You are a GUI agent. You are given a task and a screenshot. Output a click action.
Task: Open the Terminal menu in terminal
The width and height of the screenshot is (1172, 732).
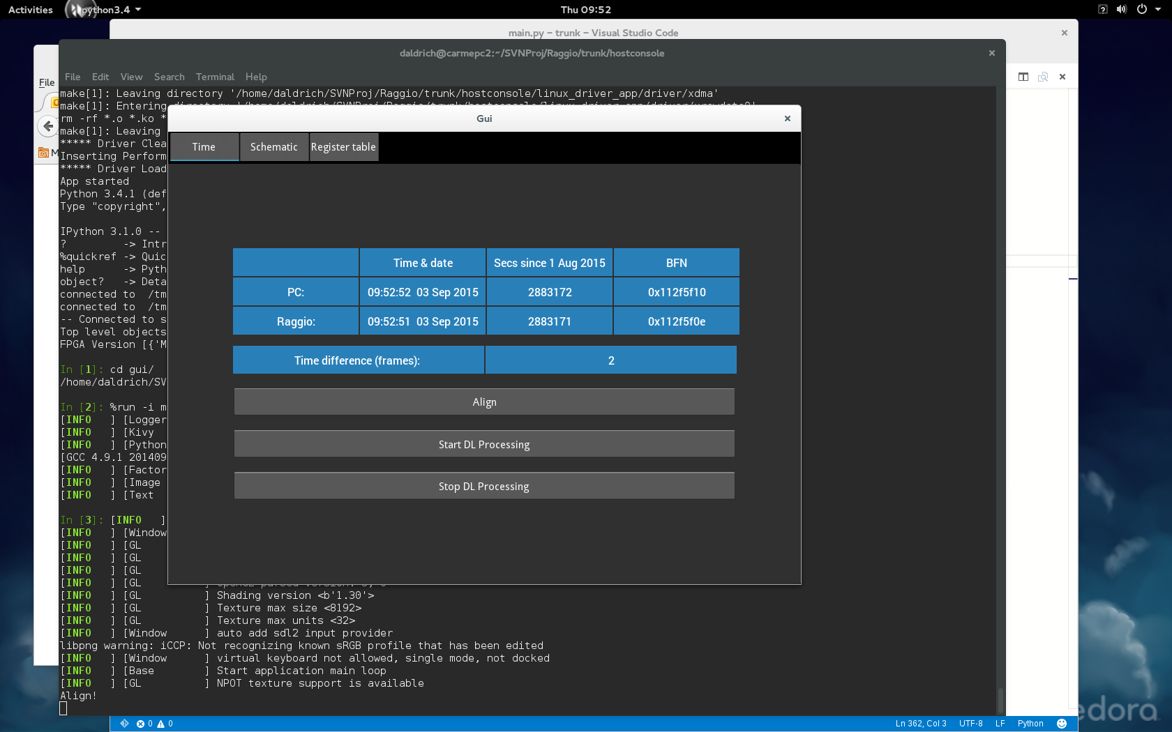coord(215,77)
